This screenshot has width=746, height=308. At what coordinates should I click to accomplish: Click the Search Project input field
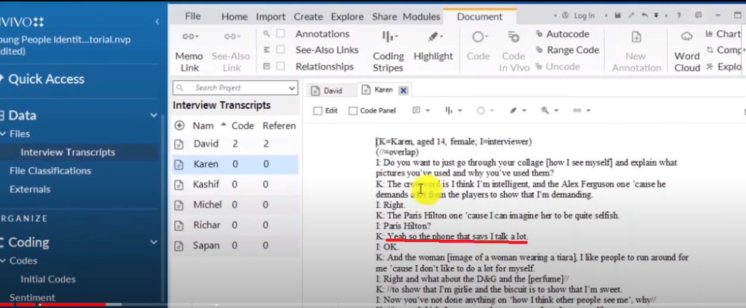click(x=235, y=88)
